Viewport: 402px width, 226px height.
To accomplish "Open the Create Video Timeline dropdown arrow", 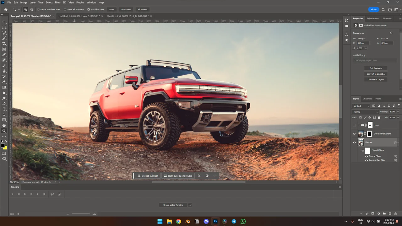I will [190, 205].
